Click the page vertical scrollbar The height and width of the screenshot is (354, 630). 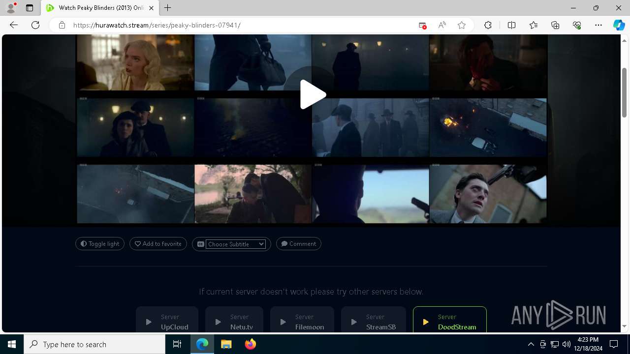[624, 92]
